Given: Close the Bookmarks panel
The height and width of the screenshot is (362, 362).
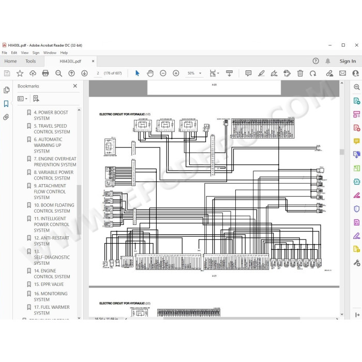Looking at the screenshot, I should tap(75, 86).
